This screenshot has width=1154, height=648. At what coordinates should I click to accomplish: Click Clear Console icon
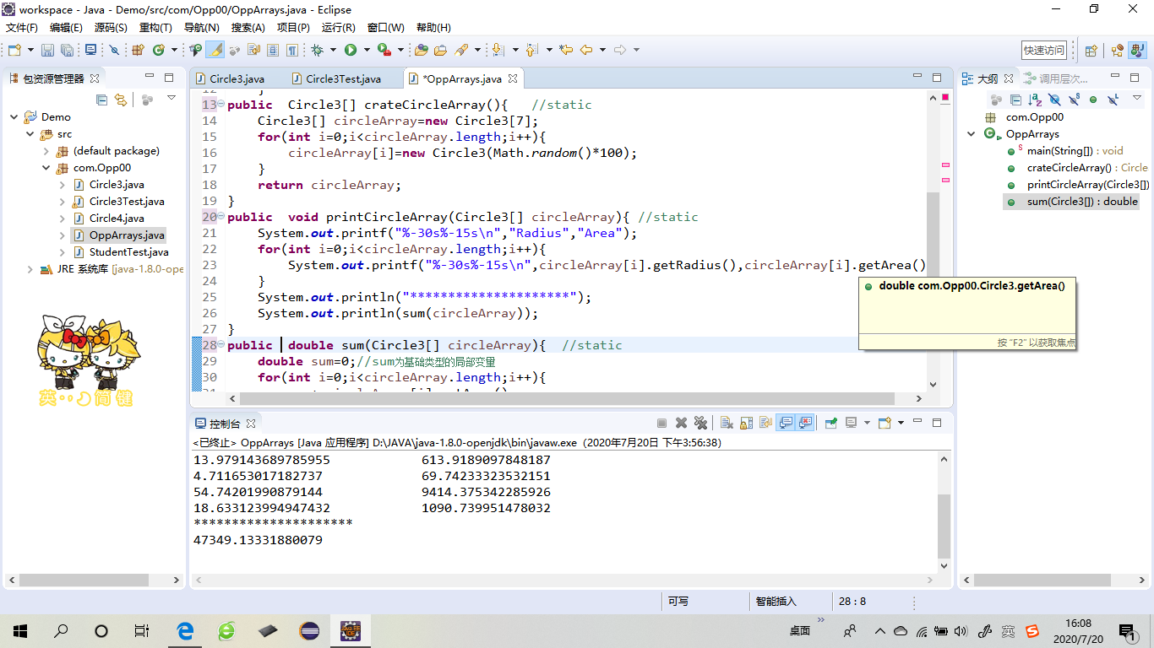[727, 423]
